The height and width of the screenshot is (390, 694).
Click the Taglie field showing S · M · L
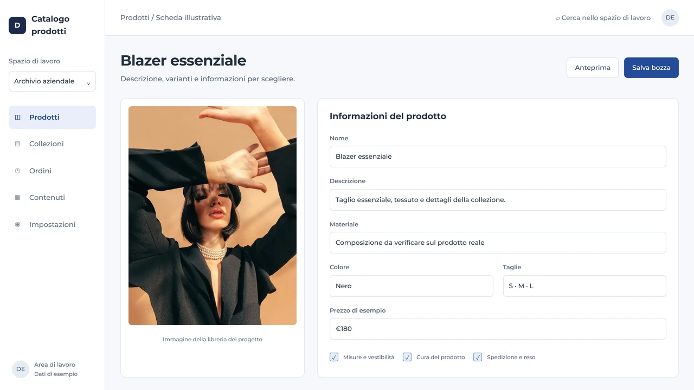coord(584,286)
